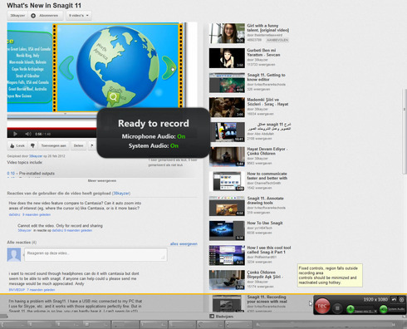
Task: Open the Arabic snagit 11 video thumbnail
Action: coord(227,132)
